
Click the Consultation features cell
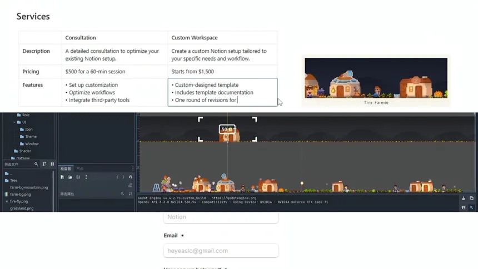click(114, 92)
